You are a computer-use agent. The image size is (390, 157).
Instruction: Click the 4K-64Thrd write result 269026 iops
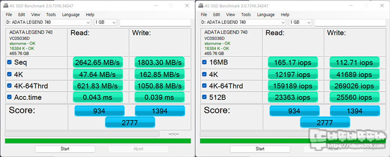pos(354,86)
